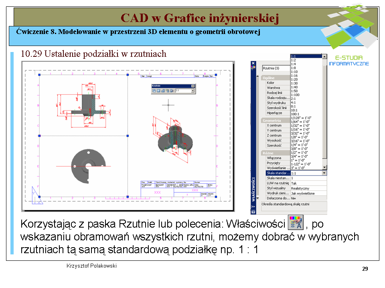Click the scale list scrollbar down arrow
Viewport: 385px width, 288px height.
click(x=324, y=168)
